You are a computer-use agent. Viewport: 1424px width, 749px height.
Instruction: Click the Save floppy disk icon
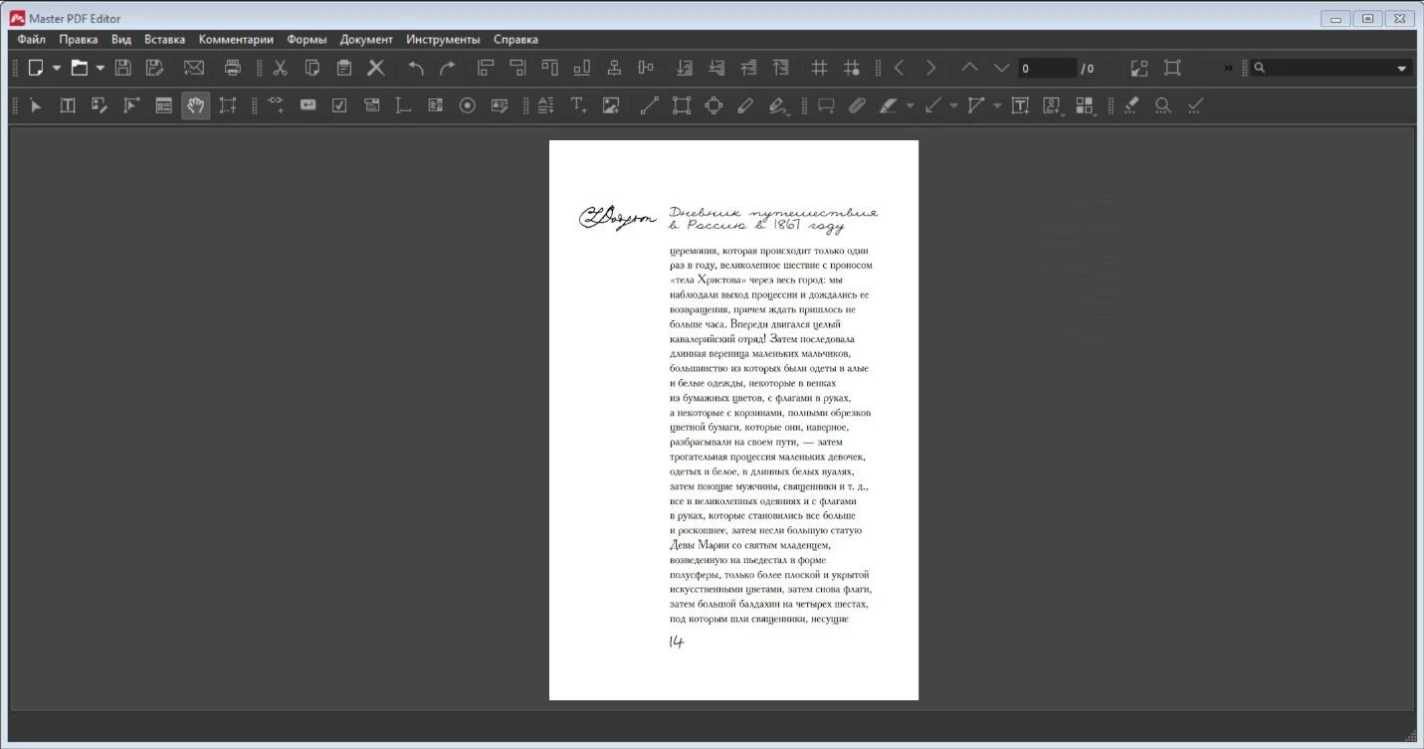click(x=122, y=68)
